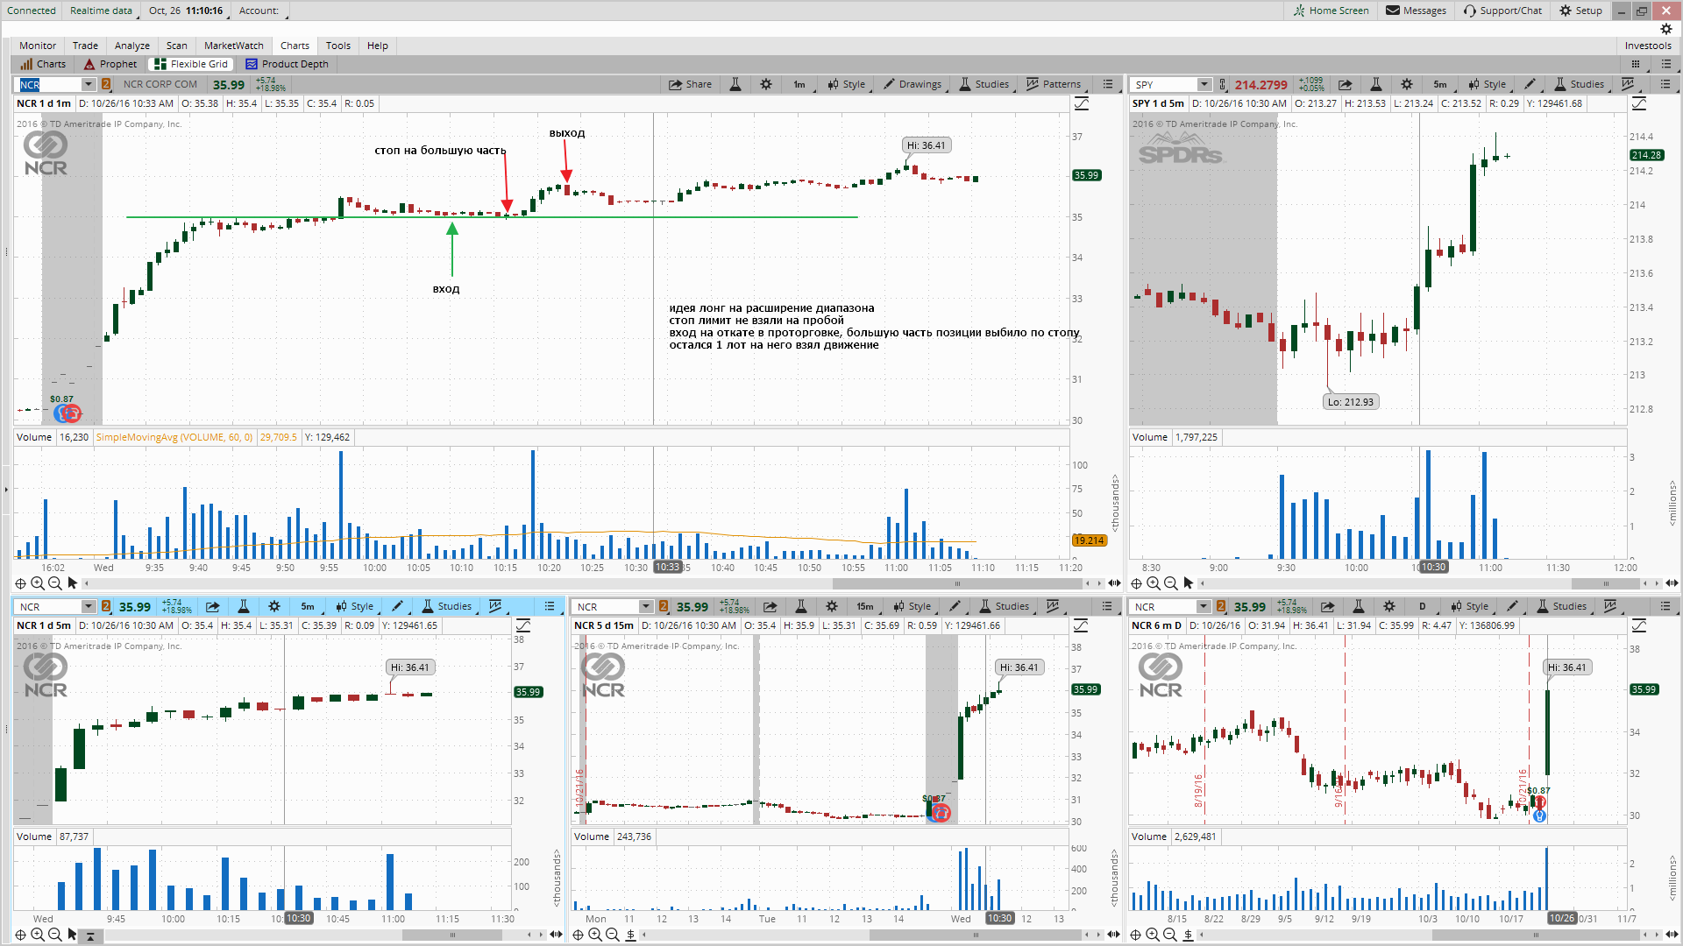Go to Home Screen
Screen dimensions: 1683x946
tap(1331, 11)
